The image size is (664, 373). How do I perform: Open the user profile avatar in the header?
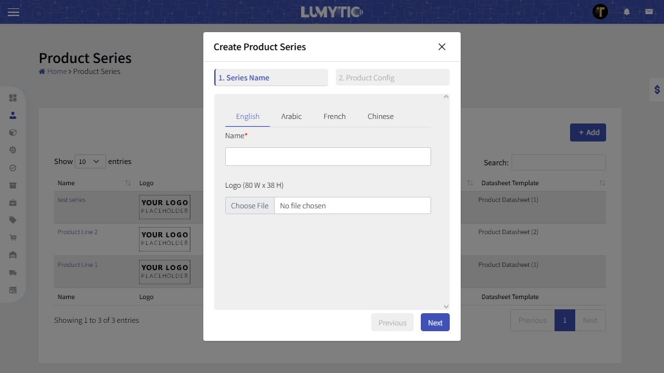[x=600, y=12]
